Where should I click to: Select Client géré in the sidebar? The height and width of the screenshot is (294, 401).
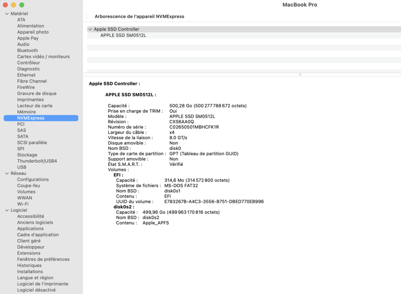29,241
